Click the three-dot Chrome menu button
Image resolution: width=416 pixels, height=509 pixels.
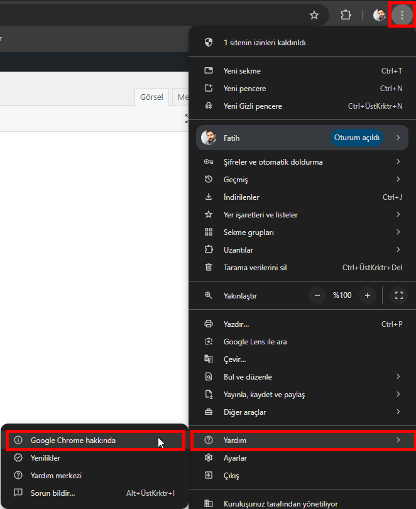(x=402, y=15)
